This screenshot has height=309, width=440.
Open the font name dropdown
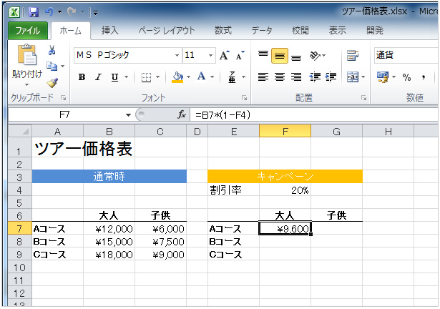(x=177, y=55)
